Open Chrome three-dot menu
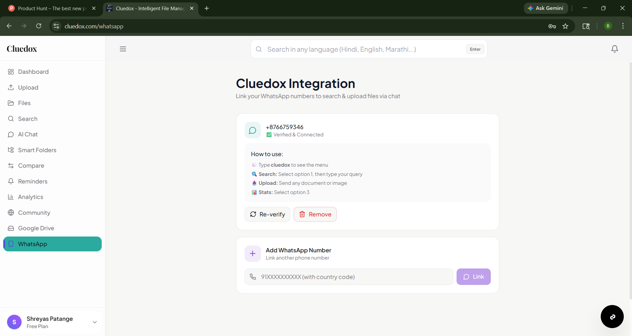 pyautogui.click(x=623, y=26)
